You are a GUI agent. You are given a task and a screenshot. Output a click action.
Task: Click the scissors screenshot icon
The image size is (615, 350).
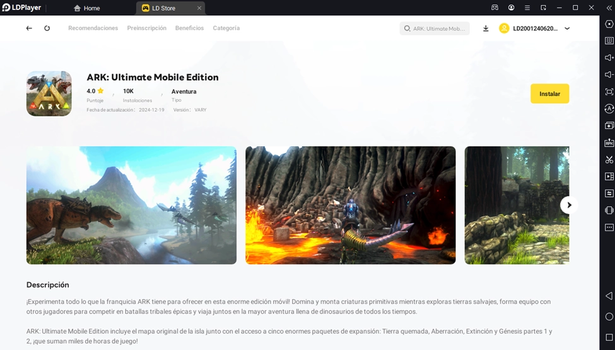609,160
